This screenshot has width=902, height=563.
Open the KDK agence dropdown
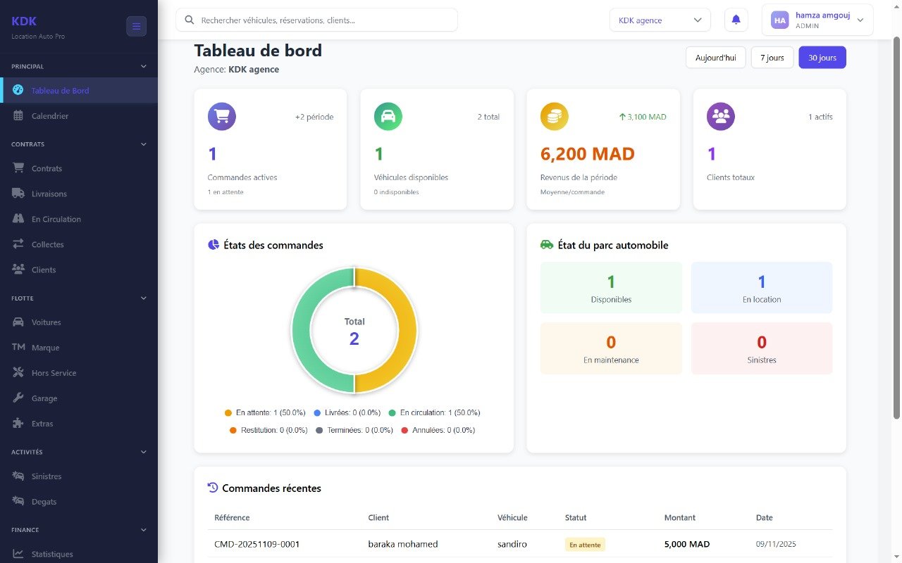[660, 20]
